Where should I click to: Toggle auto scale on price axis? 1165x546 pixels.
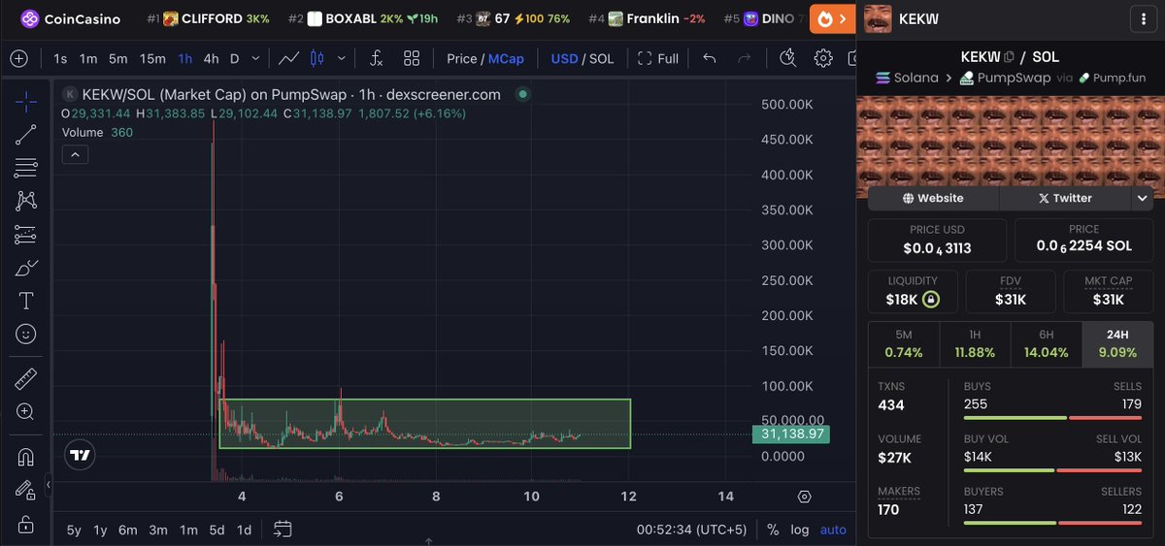[x=833, y=530]
